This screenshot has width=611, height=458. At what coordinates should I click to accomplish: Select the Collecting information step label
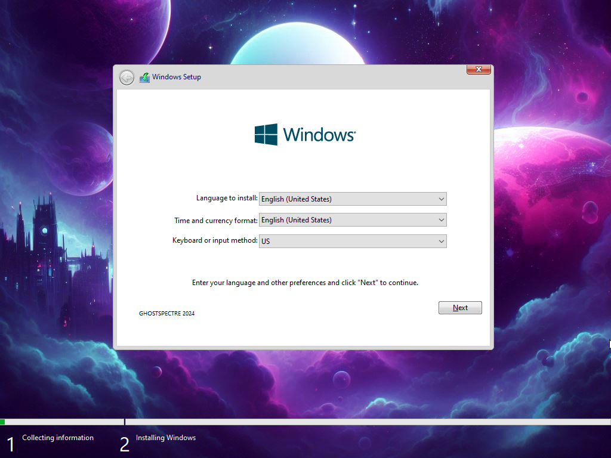(58, 438)
